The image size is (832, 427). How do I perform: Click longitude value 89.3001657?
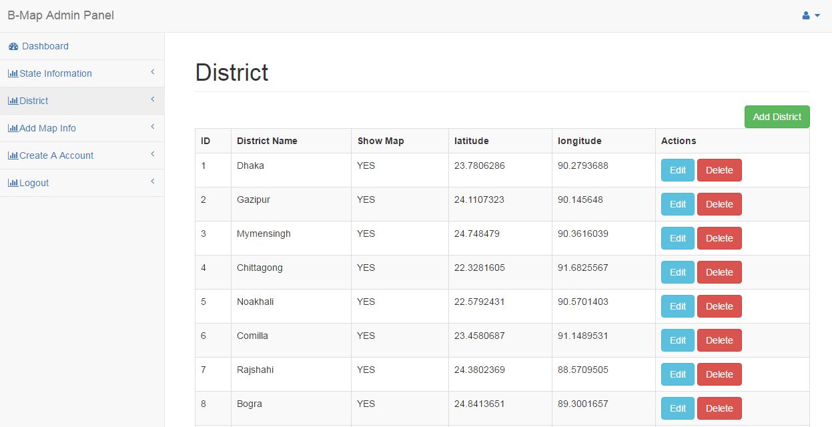tap(583, 404)
